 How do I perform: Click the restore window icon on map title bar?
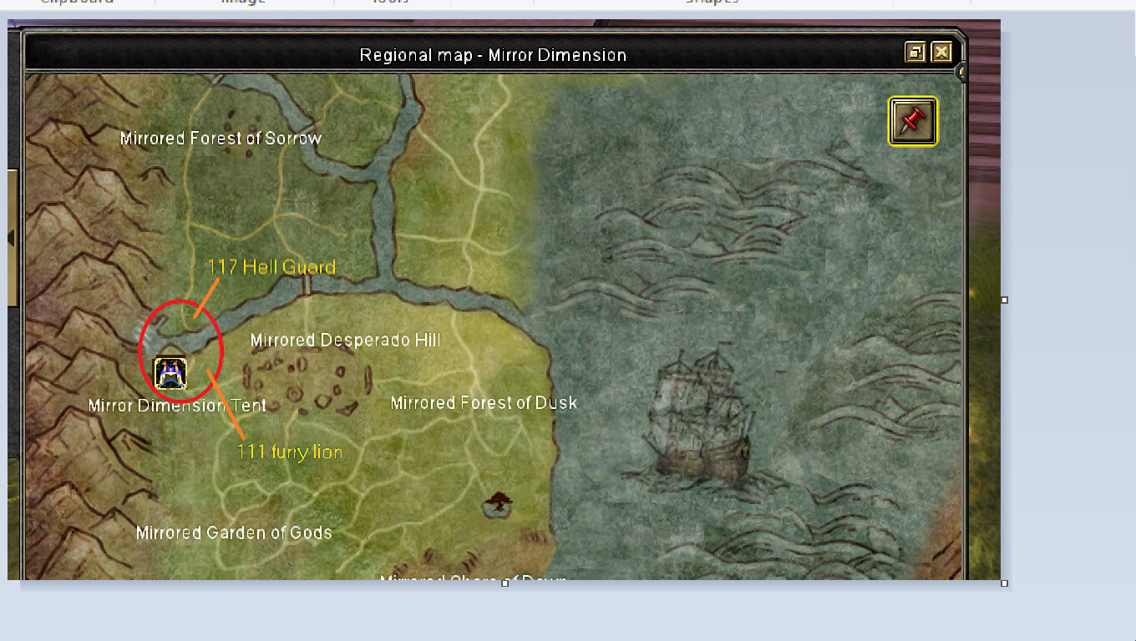915,53
